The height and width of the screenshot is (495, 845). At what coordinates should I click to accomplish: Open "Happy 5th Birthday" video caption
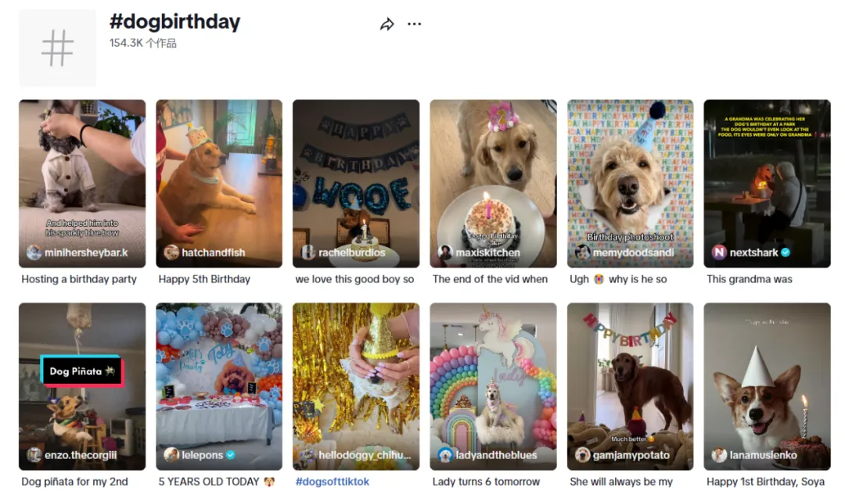(x=204, y=279)
